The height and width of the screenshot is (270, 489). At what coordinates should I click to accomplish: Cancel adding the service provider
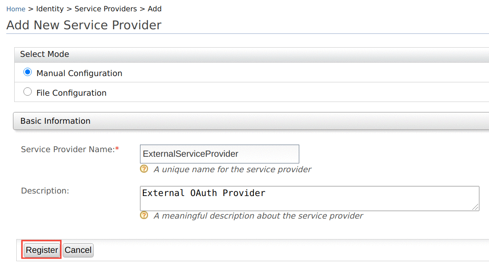click(78, 250)
